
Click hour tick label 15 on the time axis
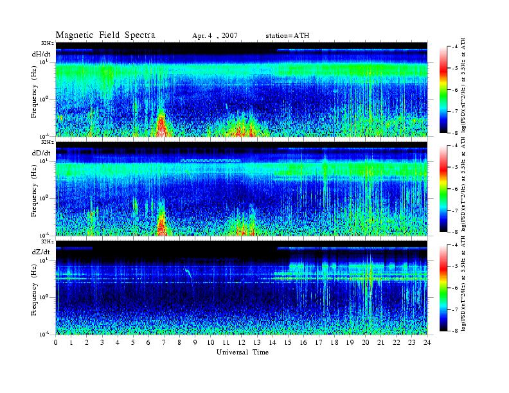point(288,343)
